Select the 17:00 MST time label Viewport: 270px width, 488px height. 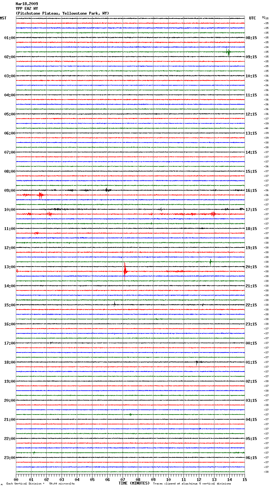click(x=10, y=343)
